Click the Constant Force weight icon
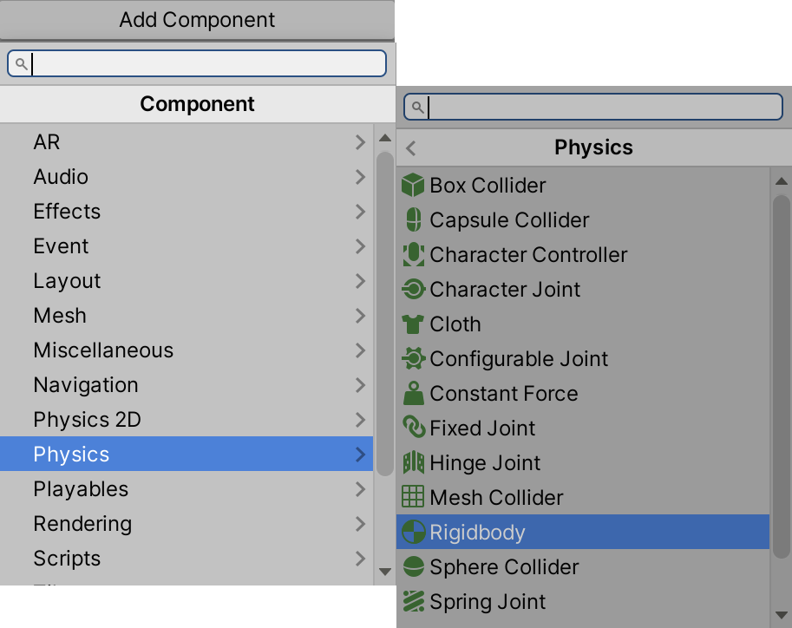792x628 pixels. click(414, 394)
